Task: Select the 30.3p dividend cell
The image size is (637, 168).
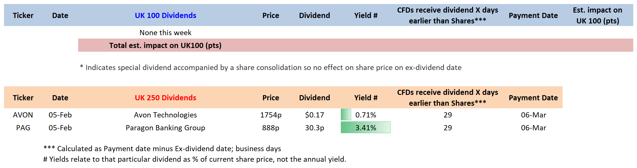Action: click(314, 128)
